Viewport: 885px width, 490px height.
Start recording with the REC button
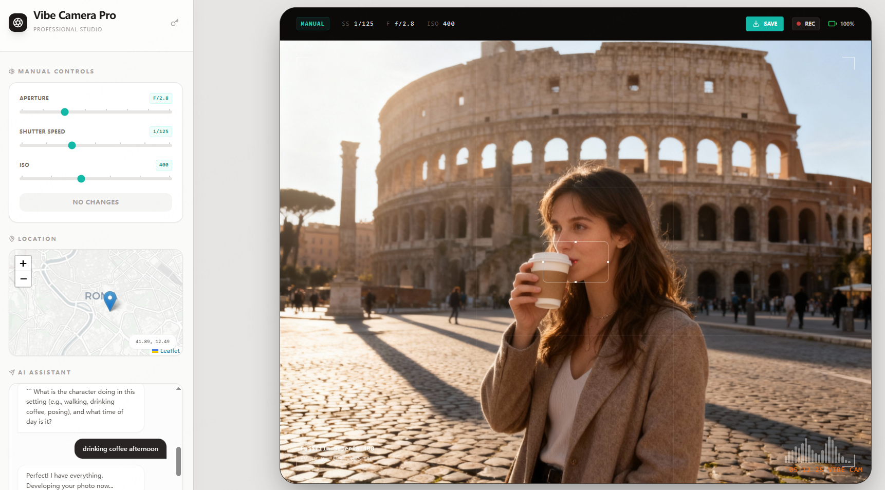pyautogui.click(x=806, y=24)
